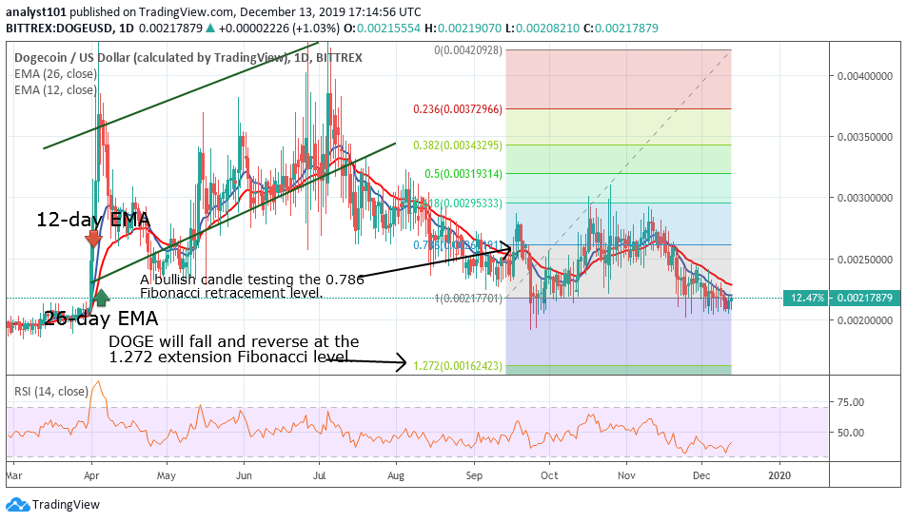Click the red Fibonacci zone at top
The image size is (907, 522).
point(619,79)
